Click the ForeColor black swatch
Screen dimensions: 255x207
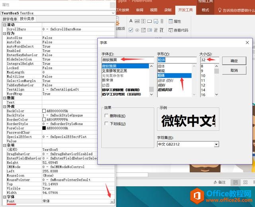[x=44, y=128]
